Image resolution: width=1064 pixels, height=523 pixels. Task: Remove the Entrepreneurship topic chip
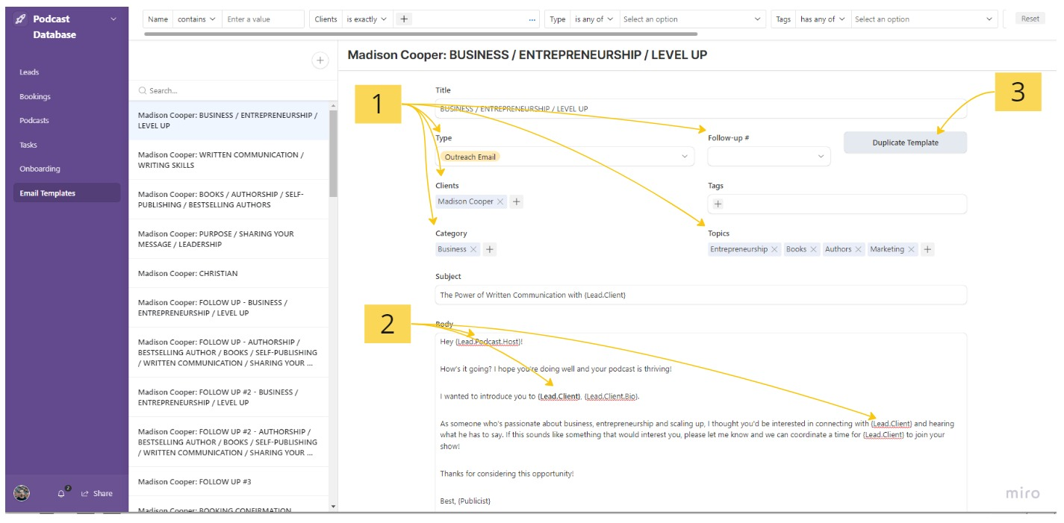(x=774, y=249)
